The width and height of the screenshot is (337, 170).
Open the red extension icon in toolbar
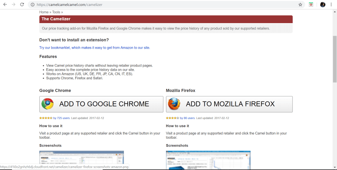311,4
